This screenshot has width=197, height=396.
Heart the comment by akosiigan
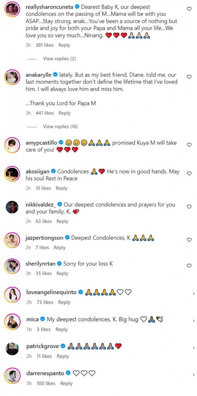pos(189,174)
